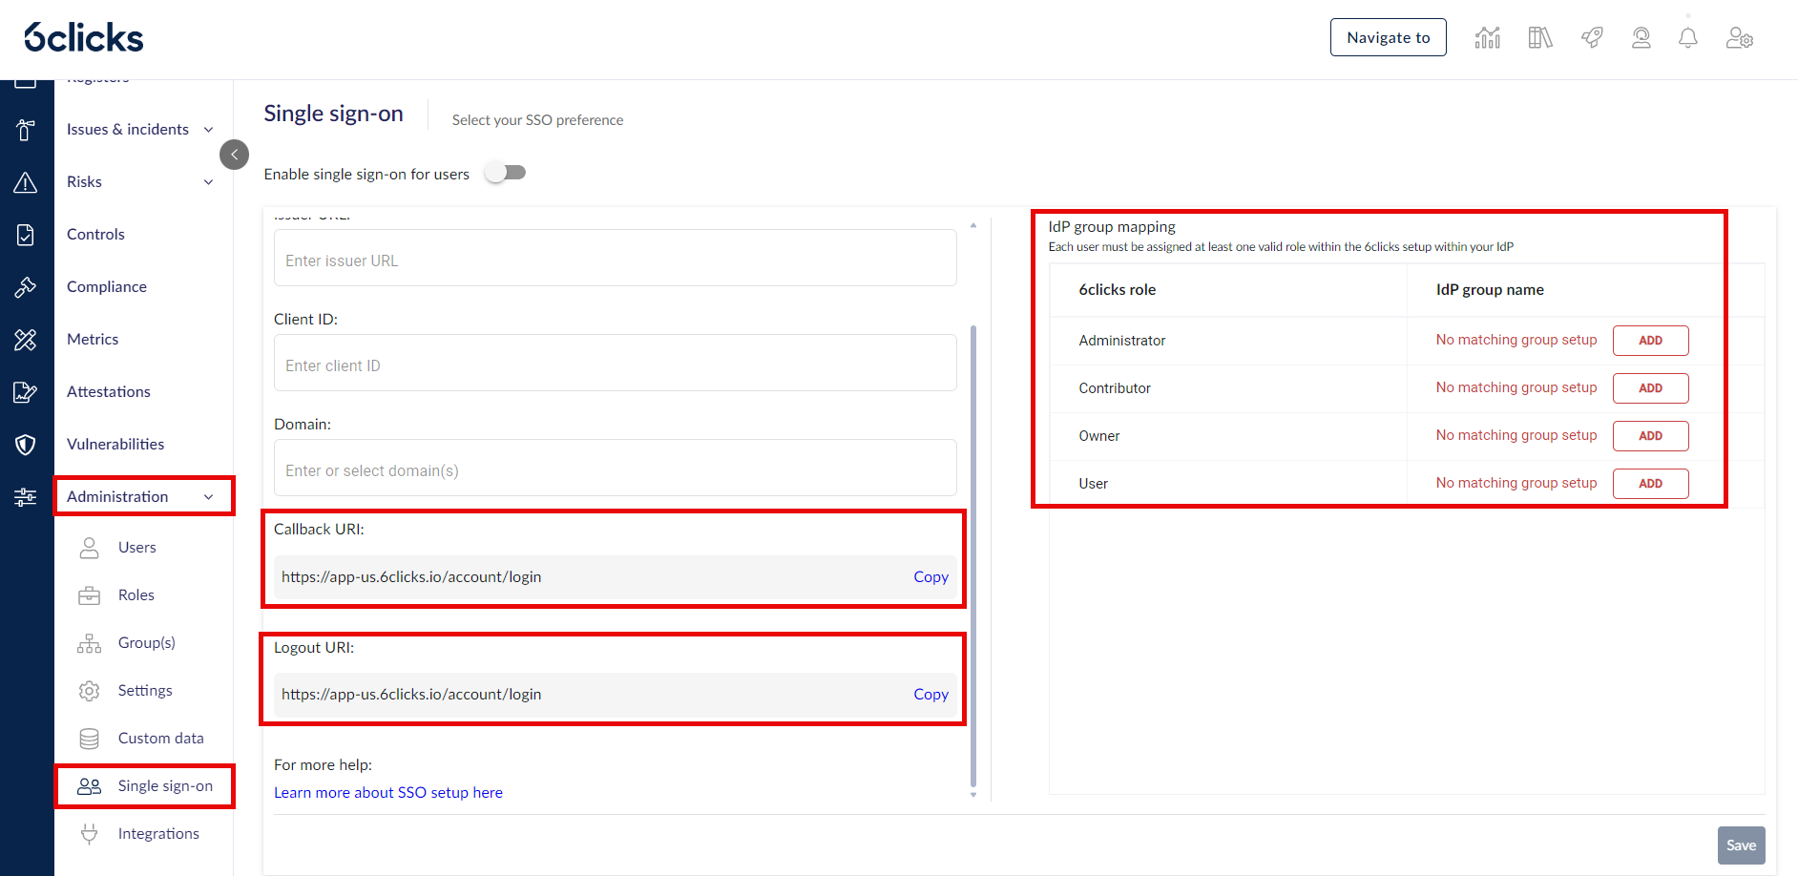1798x876 pixels.
Task: Open the Navigate to dropdown
Action: (1388, 37)
